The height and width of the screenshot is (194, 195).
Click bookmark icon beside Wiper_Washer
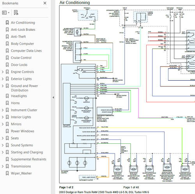coord(7,173)
